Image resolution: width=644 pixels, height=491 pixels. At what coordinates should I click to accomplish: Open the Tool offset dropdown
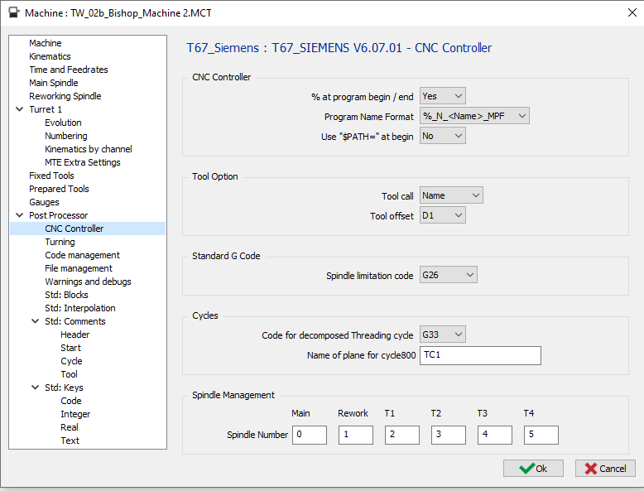click(x=443, y=215)
